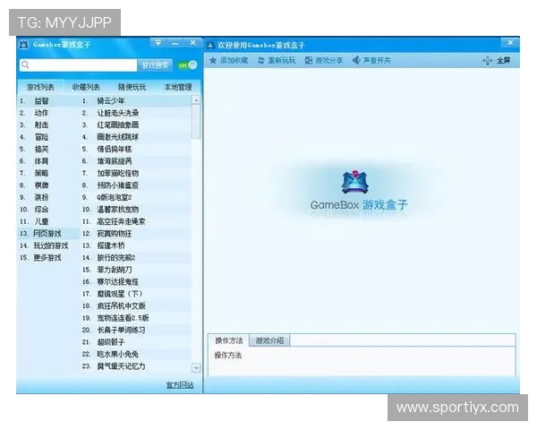The width and height of the screenshot is (537, 430).
Task: Choose game 3. 红笔画抽象画
Action: pyautogui.click(x=136, y=125)
